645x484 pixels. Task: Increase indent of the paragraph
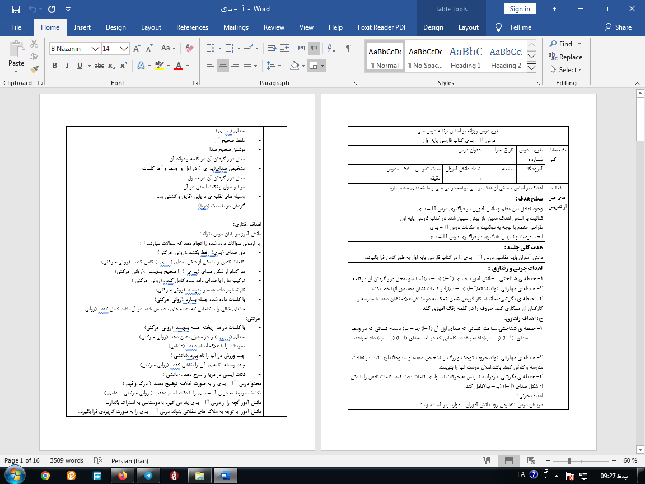(x=284, y=48)
